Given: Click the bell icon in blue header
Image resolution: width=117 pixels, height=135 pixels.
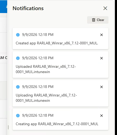Looking at the screenshot, I should (x=7, y=7).
